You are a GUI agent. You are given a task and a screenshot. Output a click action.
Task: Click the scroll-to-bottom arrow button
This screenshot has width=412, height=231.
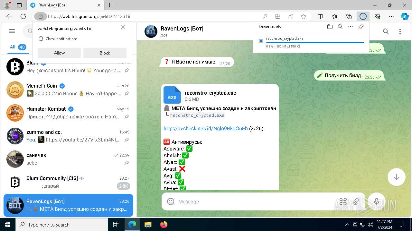(x=396, y=177)
